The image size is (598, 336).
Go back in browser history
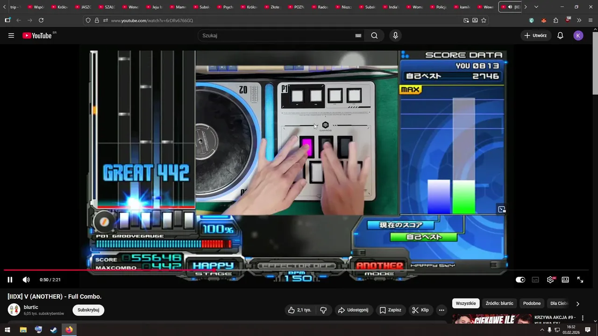pos(19,20)
